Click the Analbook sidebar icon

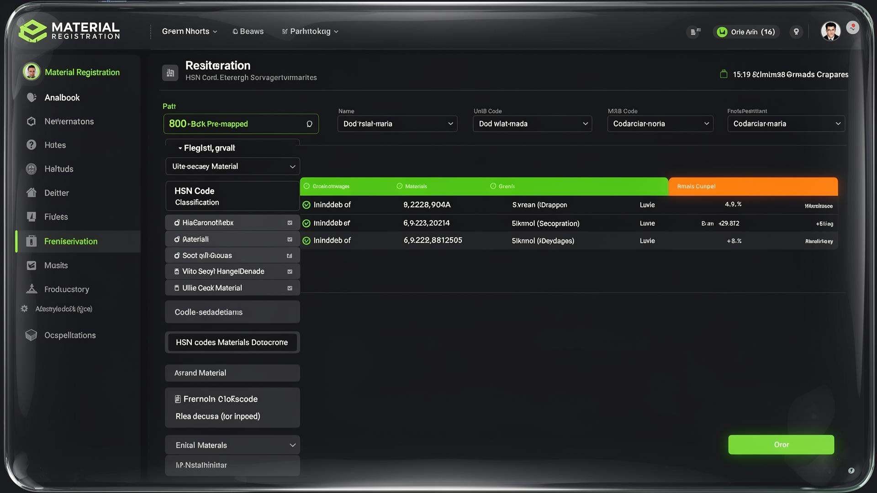point(32,97)
